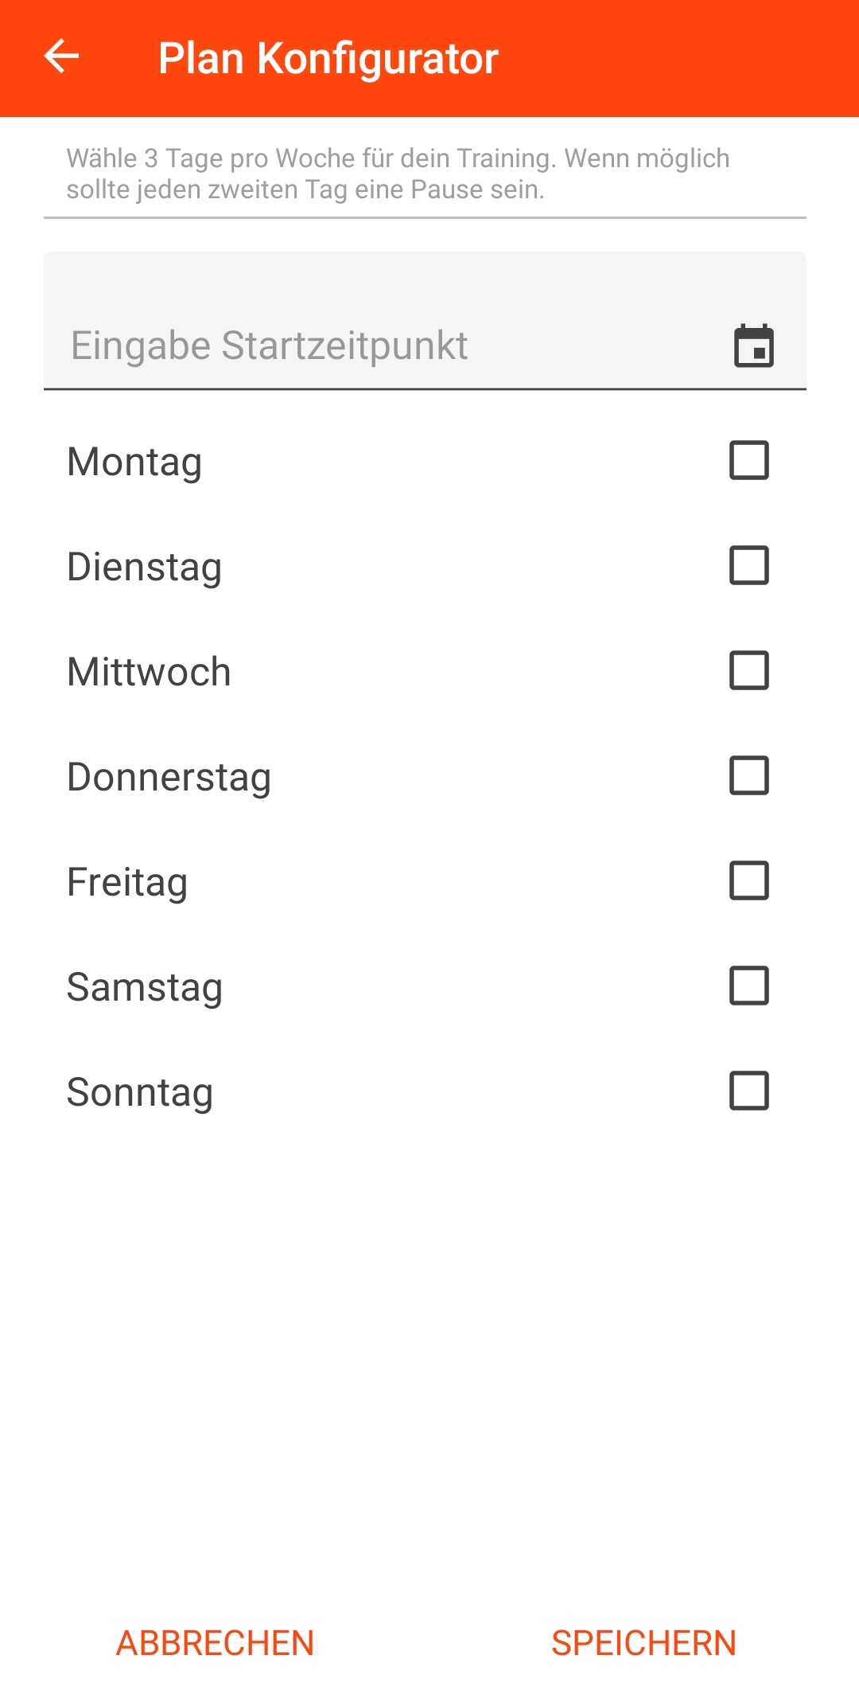Viewport: 859px width, 1694px height.
Task: Tap the Donnerstag label
Action: coord(169,777)
